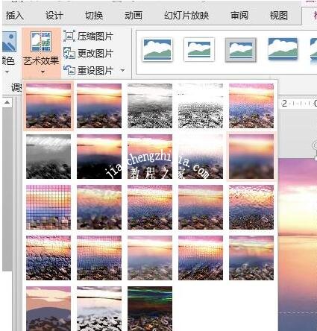
Task: Apply the second picture style with beveled matte
Action: click(x=199, y=49)
